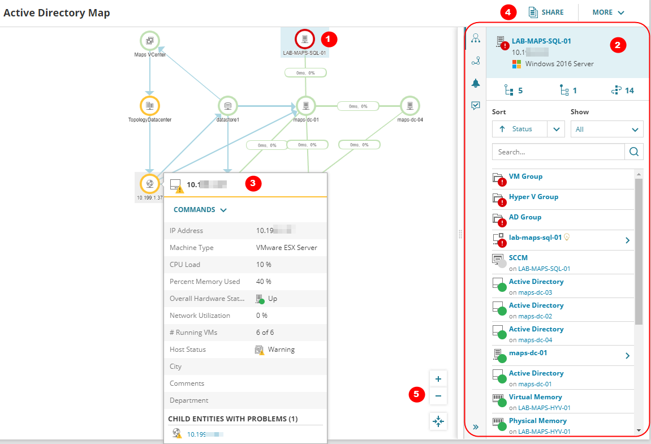Select the datastore1 node on the map
This screenshot has width=651, height=444.
tap(227, 106)
